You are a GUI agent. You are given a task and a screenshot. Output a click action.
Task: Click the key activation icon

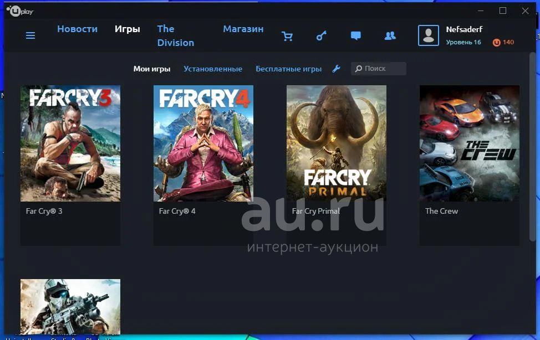click(x=322, y=36)
